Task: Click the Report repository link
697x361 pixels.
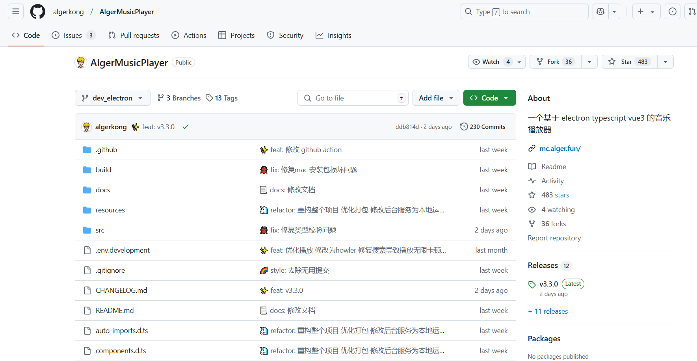Action: coord(554,238)
